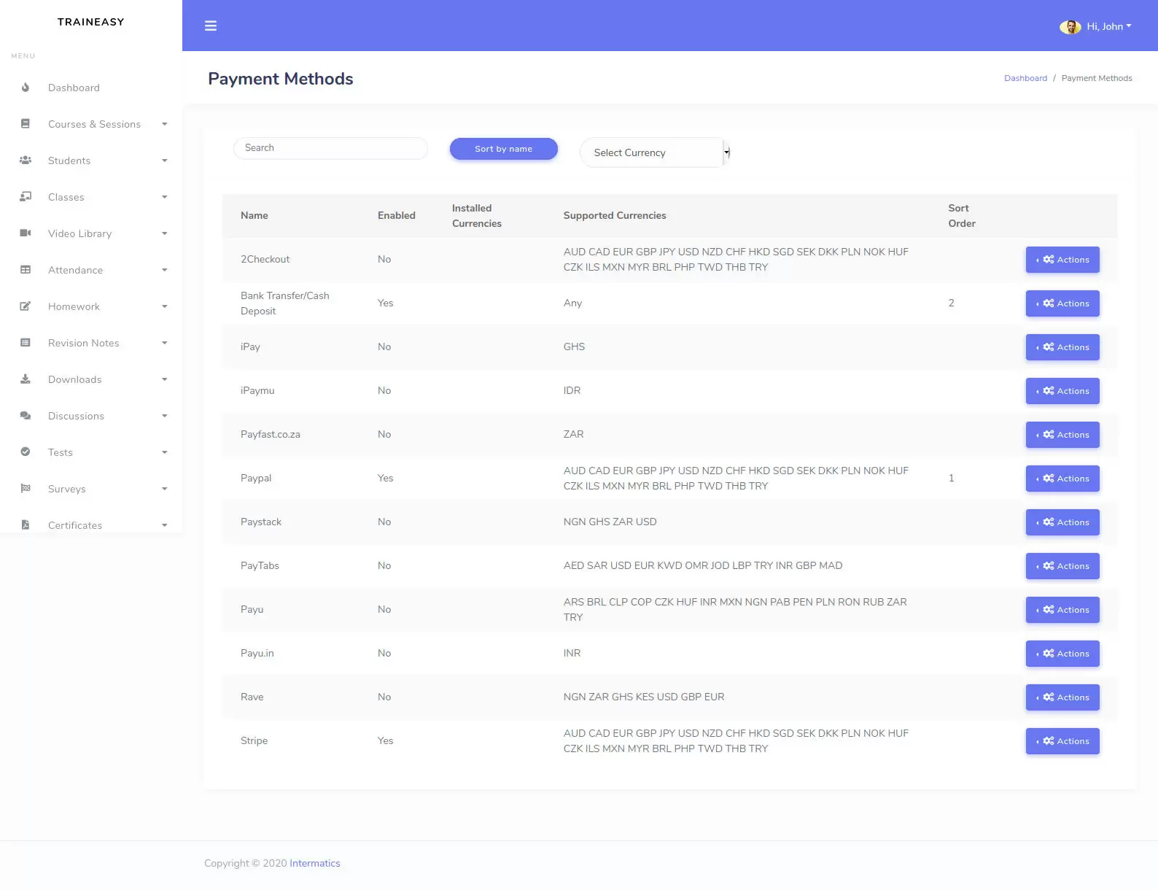1158x890 pixels.
Task: Focus the Search input field
Action: (330, 148)
